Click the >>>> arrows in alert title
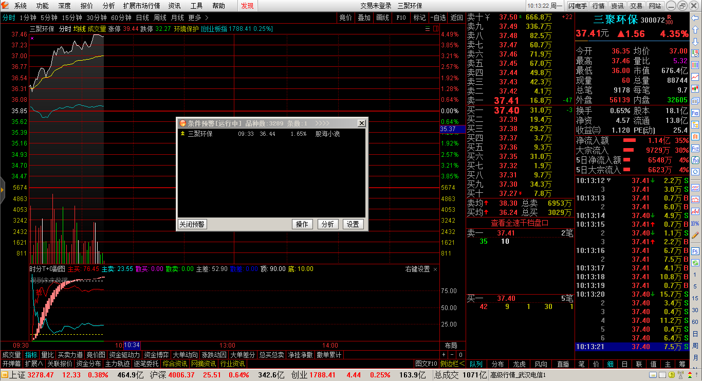This screenshot has height=381, width=702. pos(322,123)
